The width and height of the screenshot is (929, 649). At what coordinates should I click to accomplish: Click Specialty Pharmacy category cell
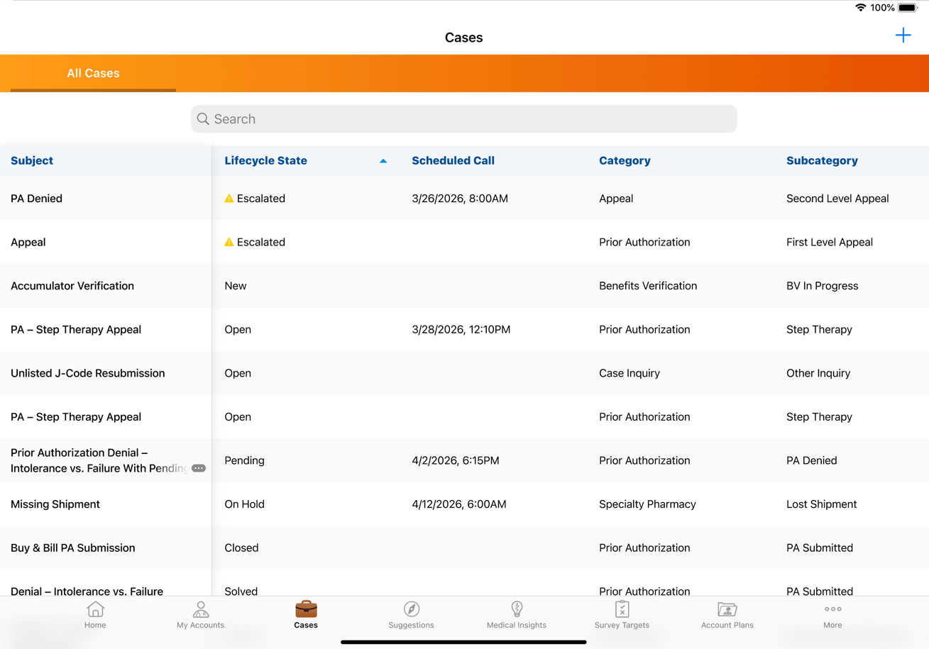point(647,504)
